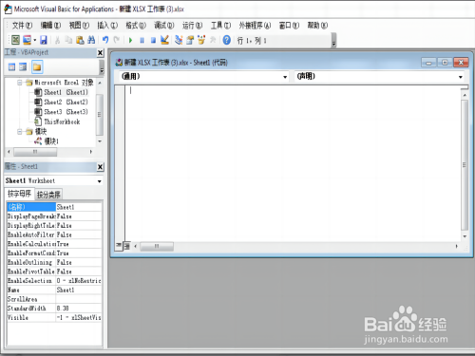This screenshot has width=475, height=356.
Task: Click the code window horizontal scrollbar thumb
Action: click(x=157, y=246)
